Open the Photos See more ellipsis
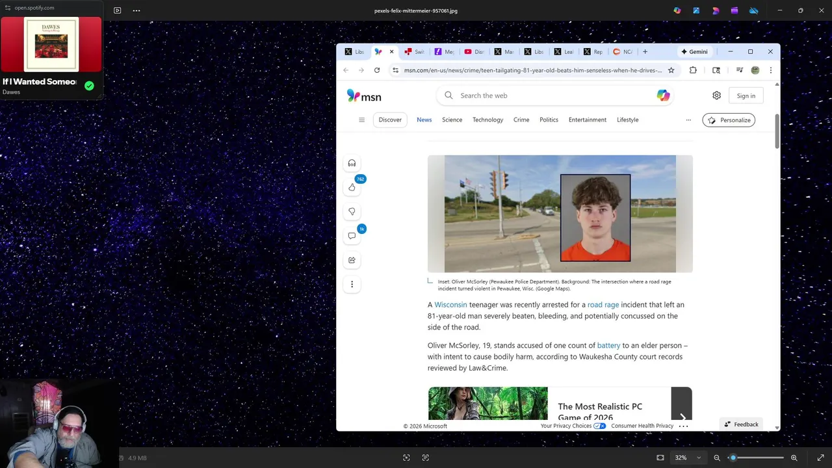This screenshot has height=468, width=832. [x=136, y=10]
